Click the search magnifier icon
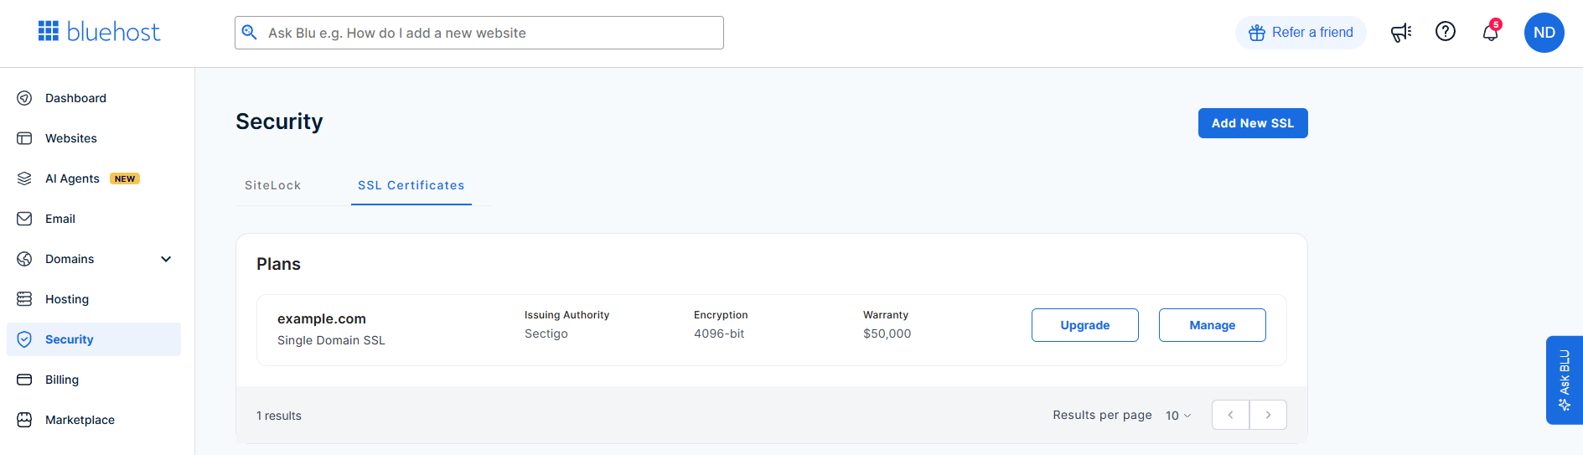 coord(249,32)
